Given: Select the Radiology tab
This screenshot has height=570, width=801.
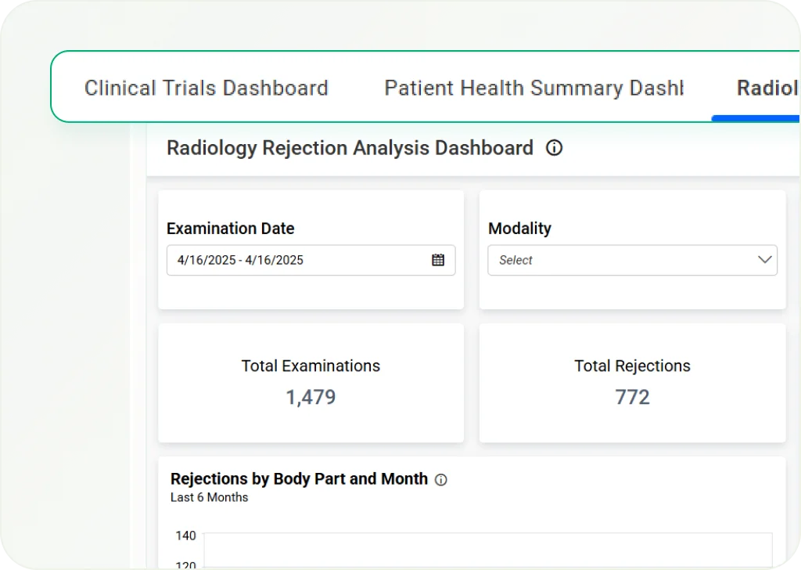Looking at the screenshot, I should pyautogui.click(x=767, y=88).
